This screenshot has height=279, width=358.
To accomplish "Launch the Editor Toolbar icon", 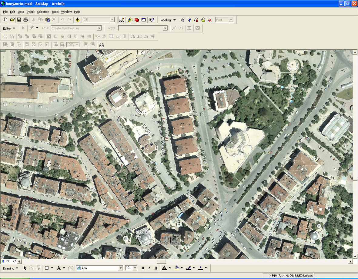I will tap(122, 20).
